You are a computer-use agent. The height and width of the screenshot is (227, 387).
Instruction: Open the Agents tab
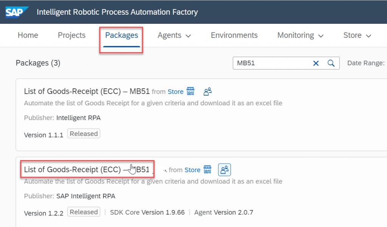[x=170, y=36]
